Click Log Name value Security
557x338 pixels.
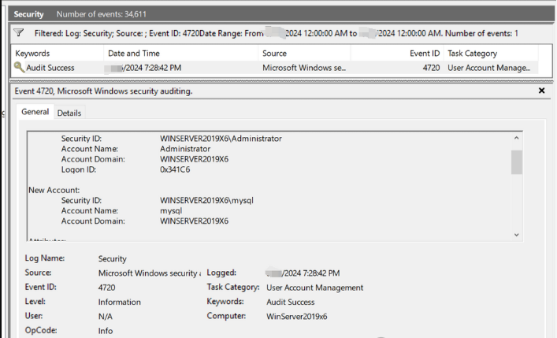(112, 258)
